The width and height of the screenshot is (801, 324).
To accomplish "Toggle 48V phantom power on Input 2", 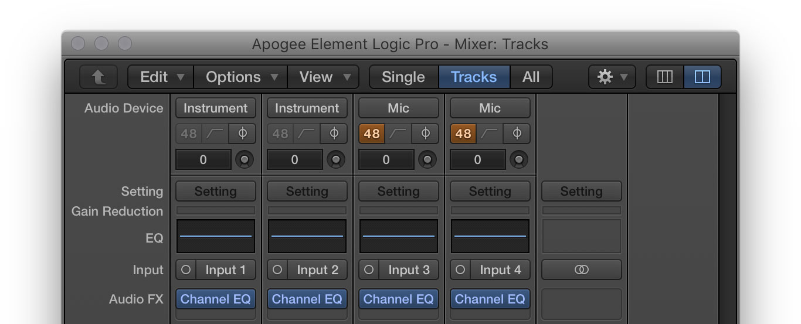I will pos(280,134).
